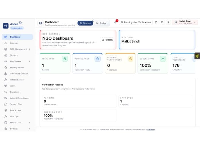Click the Master Data database icon
This screenshot has height=150, width=200.
(6, 123)
